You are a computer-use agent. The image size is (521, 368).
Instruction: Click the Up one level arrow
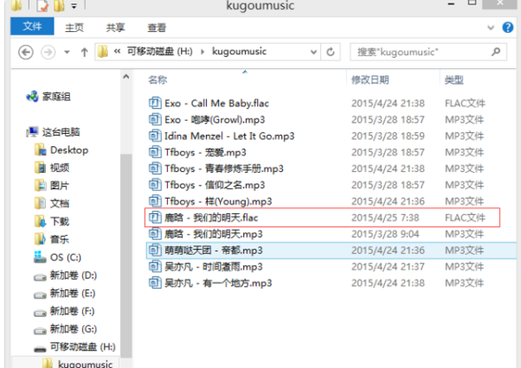point(84,52)
